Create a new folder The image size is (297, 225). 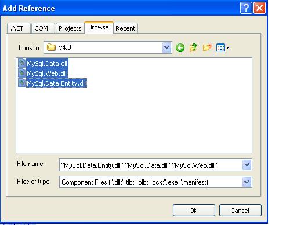tap(207, 47)
